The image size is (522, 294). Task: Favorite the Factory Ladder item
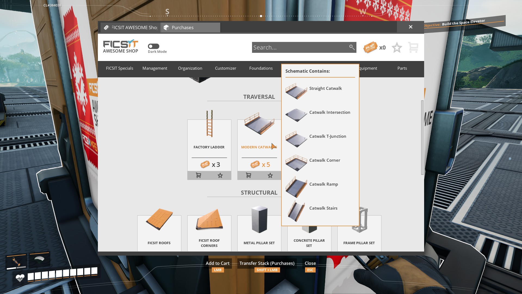pyautogui.click(x=220, y=176)
